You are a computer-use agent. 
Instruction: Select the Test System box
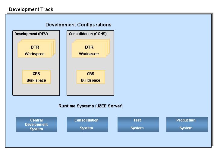point(138,124)
